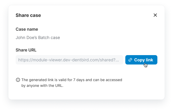Click the info circle icon

[18, 80]
